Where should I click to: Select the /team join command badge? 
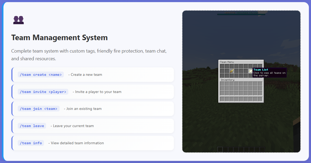point(39,109)
